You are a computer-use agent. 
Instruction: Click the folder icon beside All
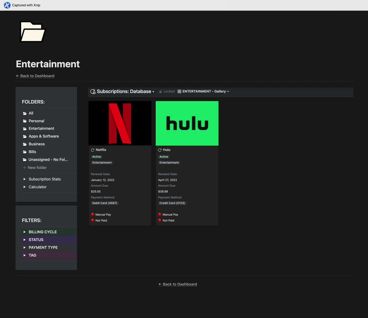click(x=25, y=113)
